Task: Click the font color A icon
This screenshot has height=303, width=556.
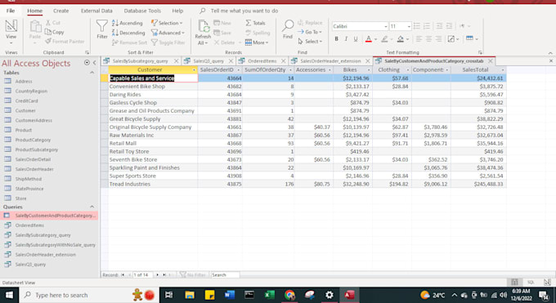Action: [x=369, y=39]
